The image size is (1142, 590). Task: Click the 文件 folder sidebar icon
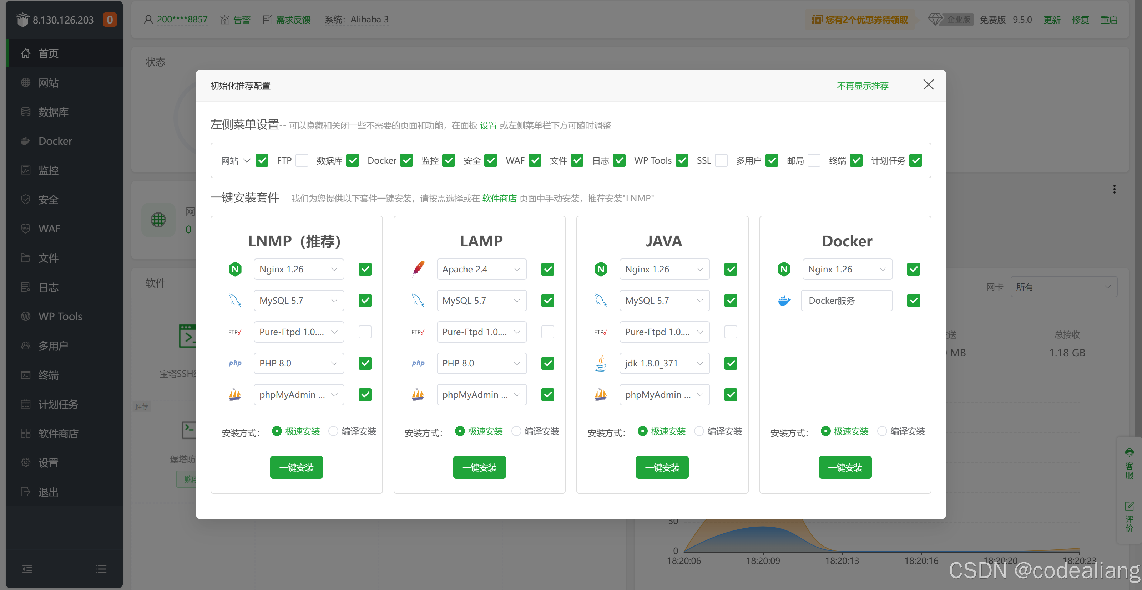pos(26,258)
